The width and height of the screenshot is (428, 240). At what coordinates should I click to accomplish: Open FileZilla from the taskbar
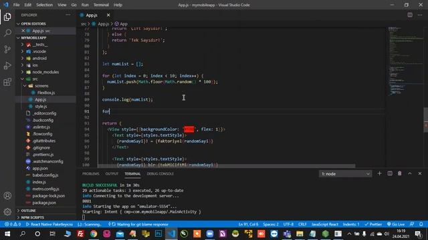pyautogui.click(x=80, y=234)
